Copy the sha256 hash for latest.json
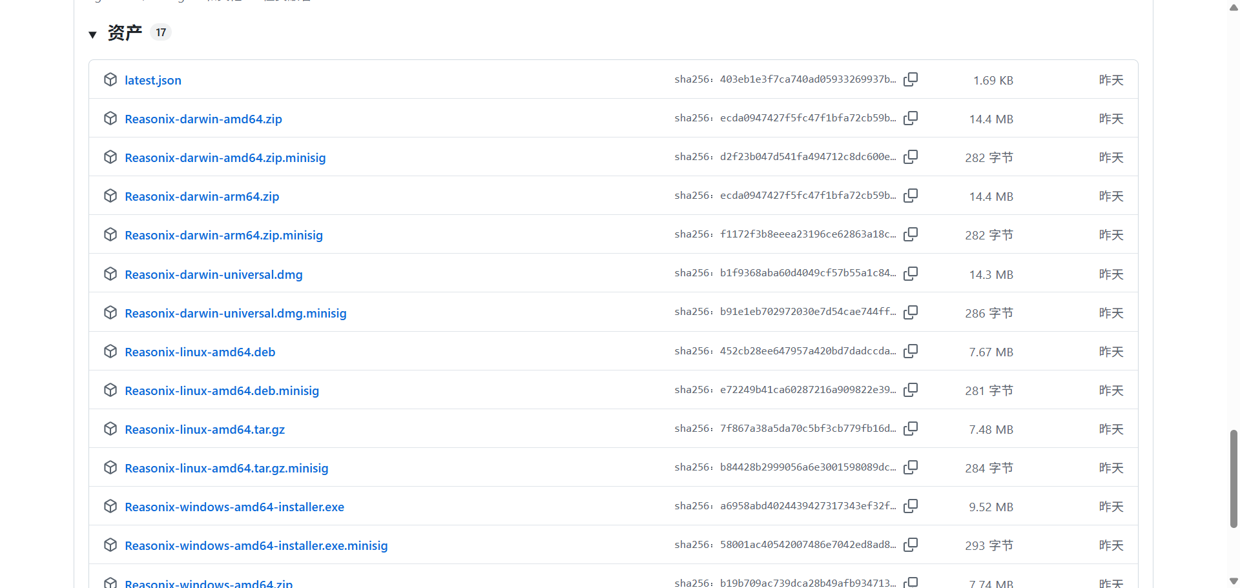1240x588 pixels. [911, 79]
